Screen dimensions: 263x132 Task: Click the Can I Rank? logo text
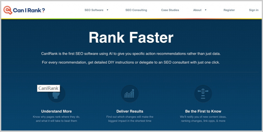coord(29,10)
